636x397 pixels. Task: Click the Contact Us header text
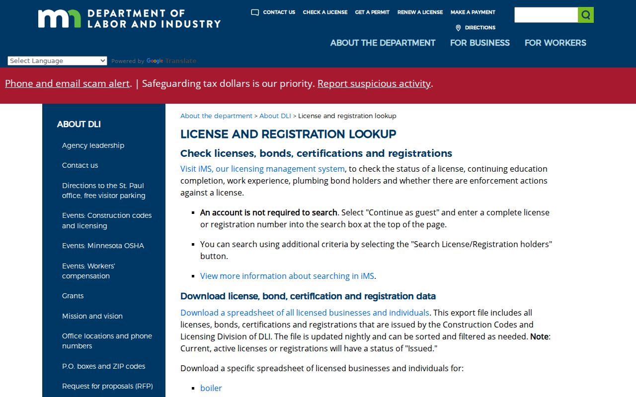point(279,12)
